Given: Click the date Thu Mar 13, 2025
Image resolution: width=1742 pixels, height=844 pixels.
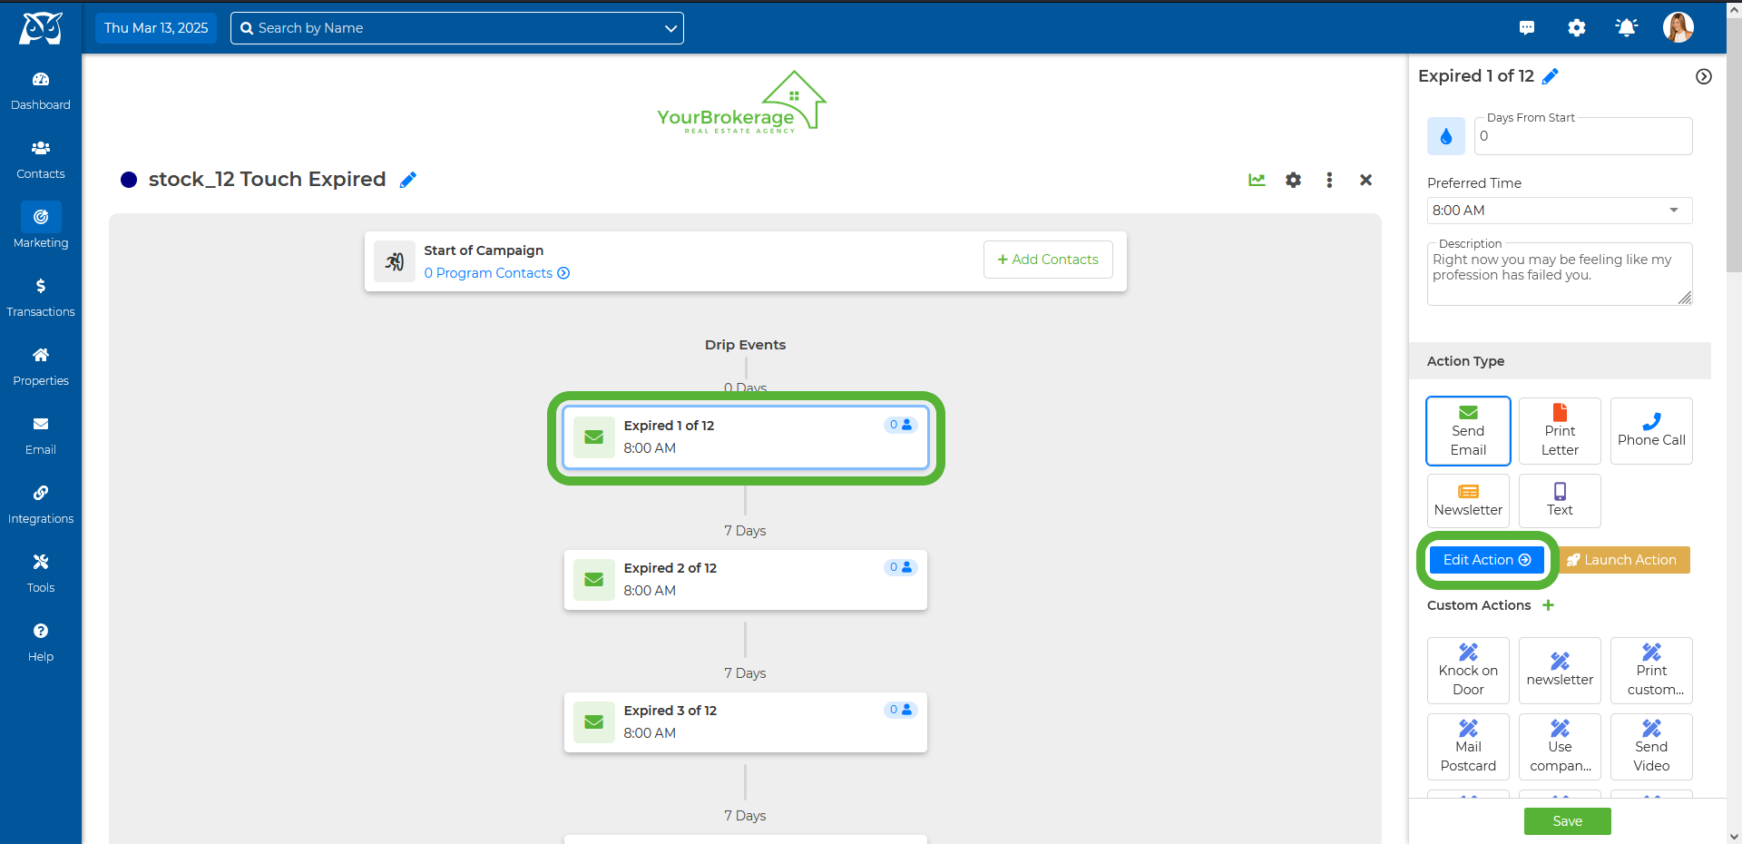Looking at the screenshot, I should pyautogui.click(x=156, y=28).
